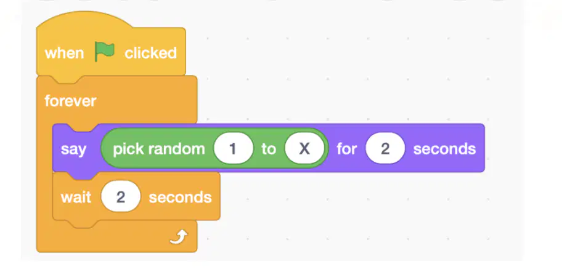This screenshot has height=272, width=562.
Task: Select the 'wait' label on wait block
Action: pyautogui.click(x=76, y=197)
